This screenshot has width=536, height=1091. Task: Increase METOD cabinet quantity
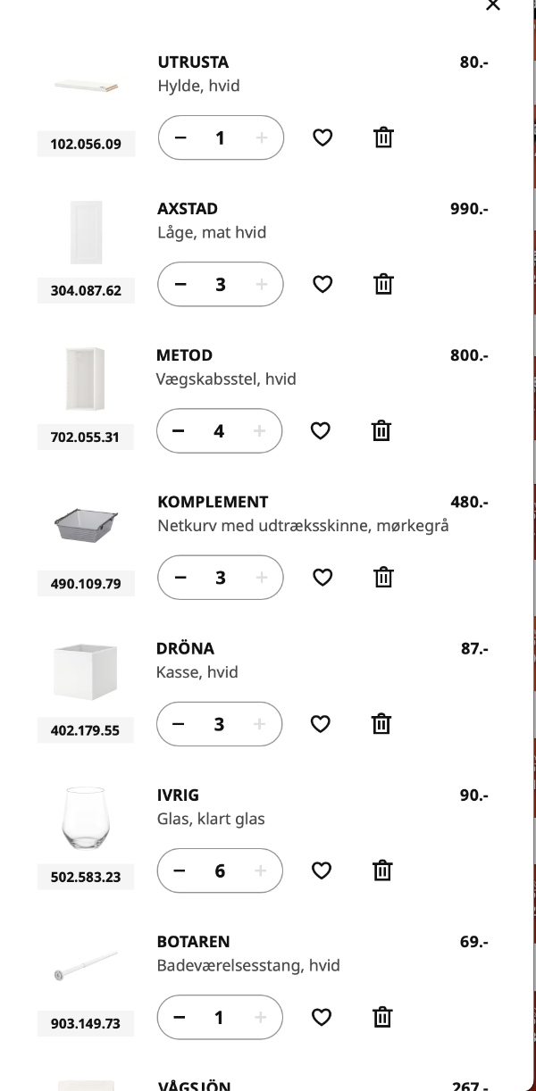260,430
